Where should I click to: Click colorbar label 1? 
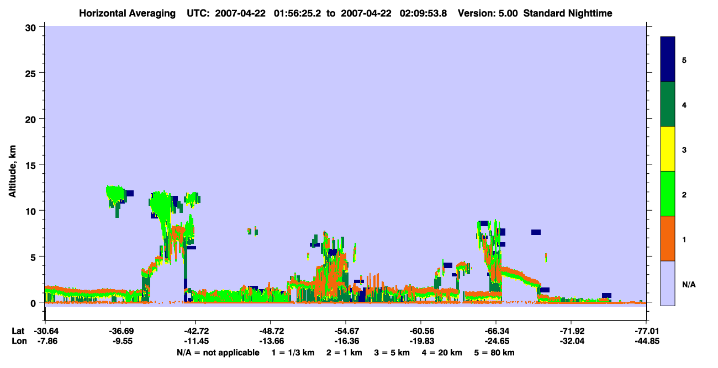point(684,239)
